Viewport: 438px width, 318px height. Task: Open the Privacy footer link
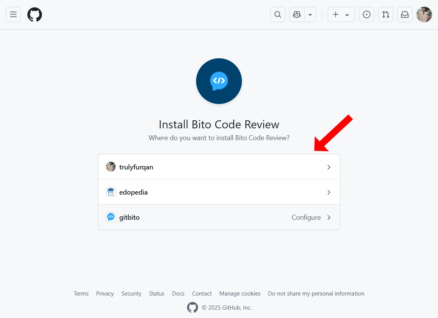(105, 294)
